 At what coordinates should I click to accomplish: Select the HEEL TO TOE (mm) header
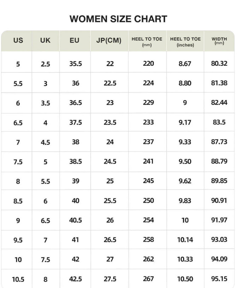pyautogui.click(x=147, y=42)
